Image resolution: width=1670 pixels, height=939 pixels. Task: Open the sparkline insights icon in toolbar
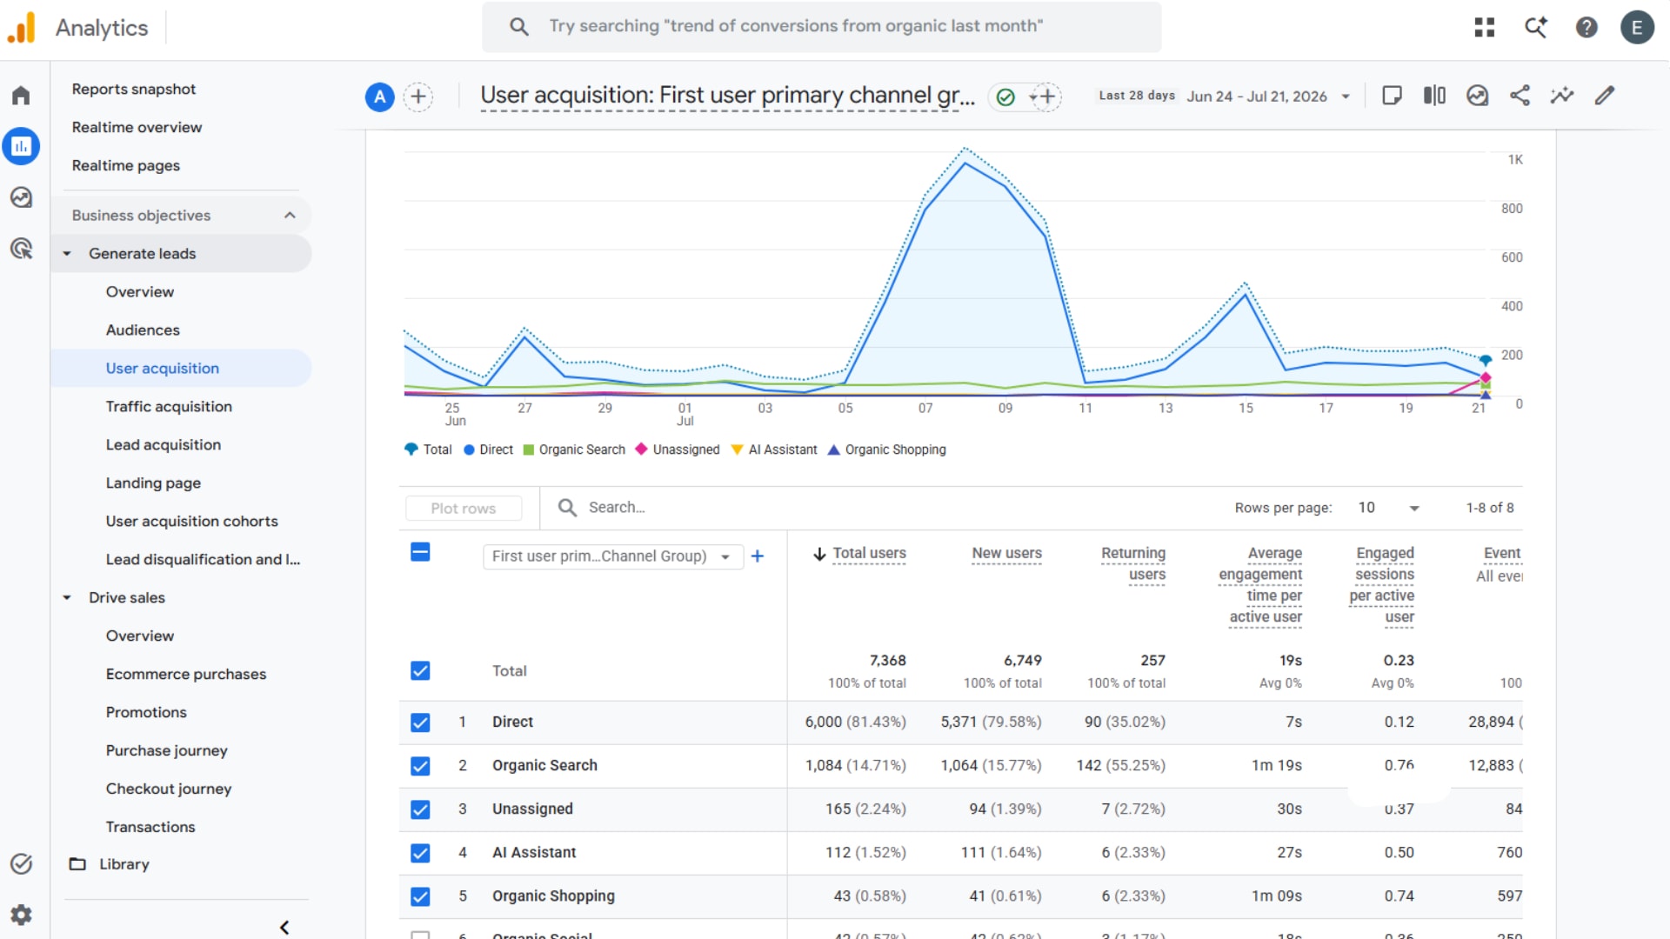[1562, 96]
